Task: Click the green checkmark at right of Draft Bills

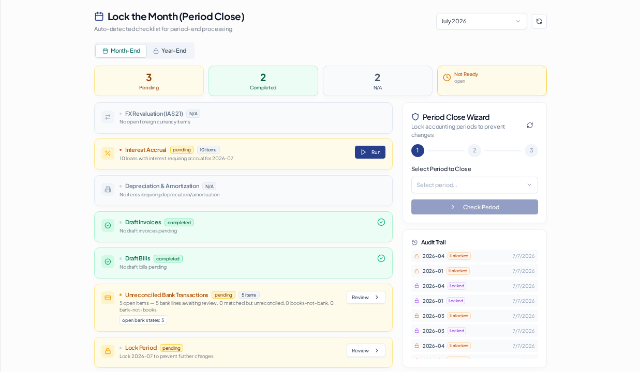Action: [381, 258]
